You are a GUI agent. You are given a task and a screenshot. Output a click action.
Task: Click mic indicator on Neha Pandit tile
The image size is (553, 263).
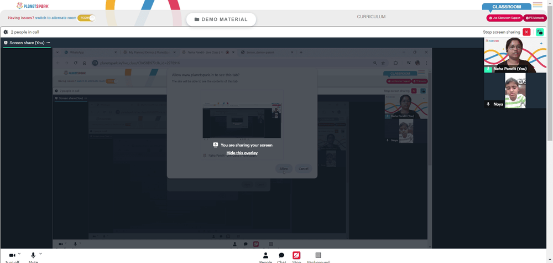(488, 69)
